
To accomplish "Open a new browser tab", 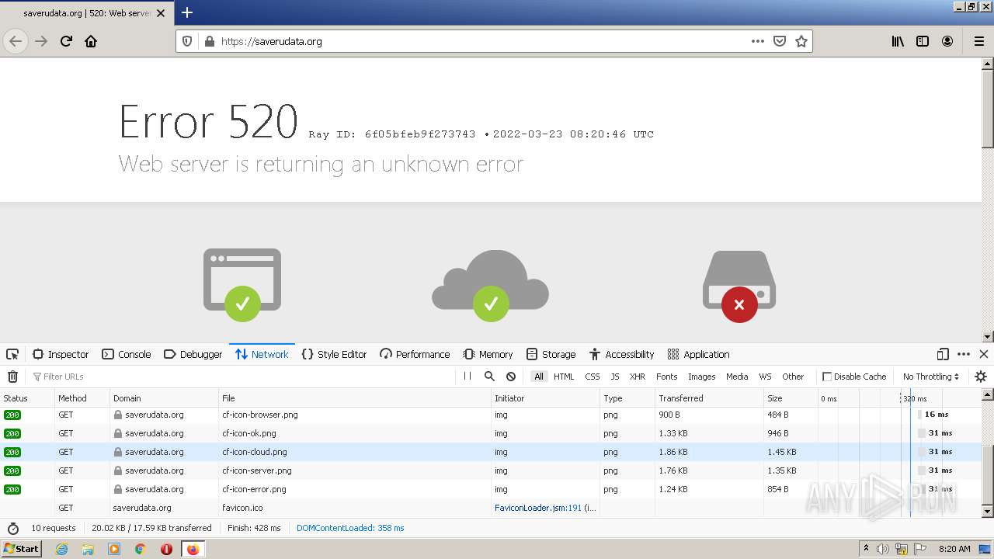I will point(187,12).
